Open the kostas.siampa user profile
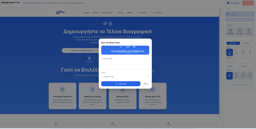256x129 pixels. click(233, 3)
